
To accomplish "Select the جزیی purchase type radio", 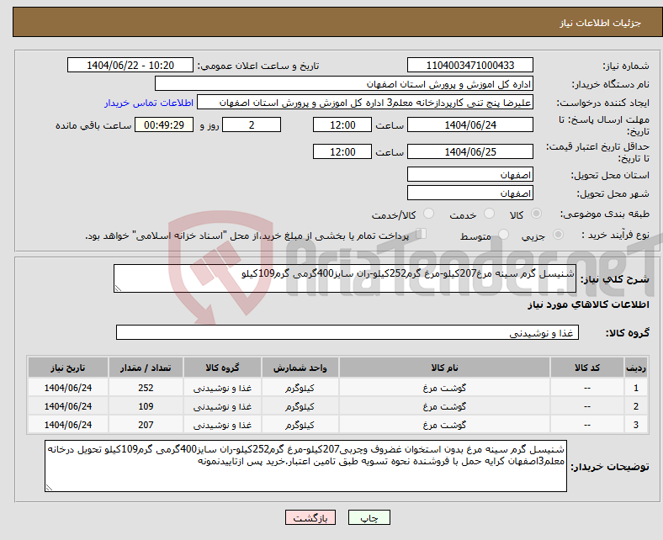I will click(x=558, y=235).
